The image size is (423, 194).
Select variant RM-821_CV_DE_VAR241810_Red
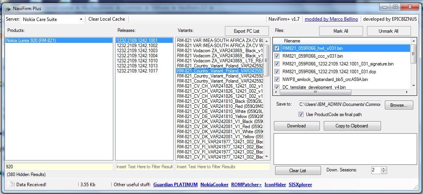click(220, 106)
